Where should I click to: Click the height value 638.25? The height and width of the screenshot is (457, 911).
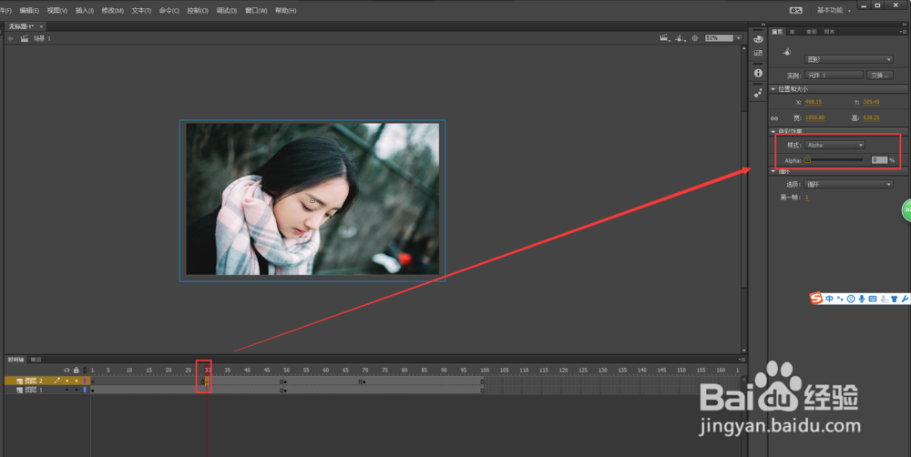pos(871,117)
